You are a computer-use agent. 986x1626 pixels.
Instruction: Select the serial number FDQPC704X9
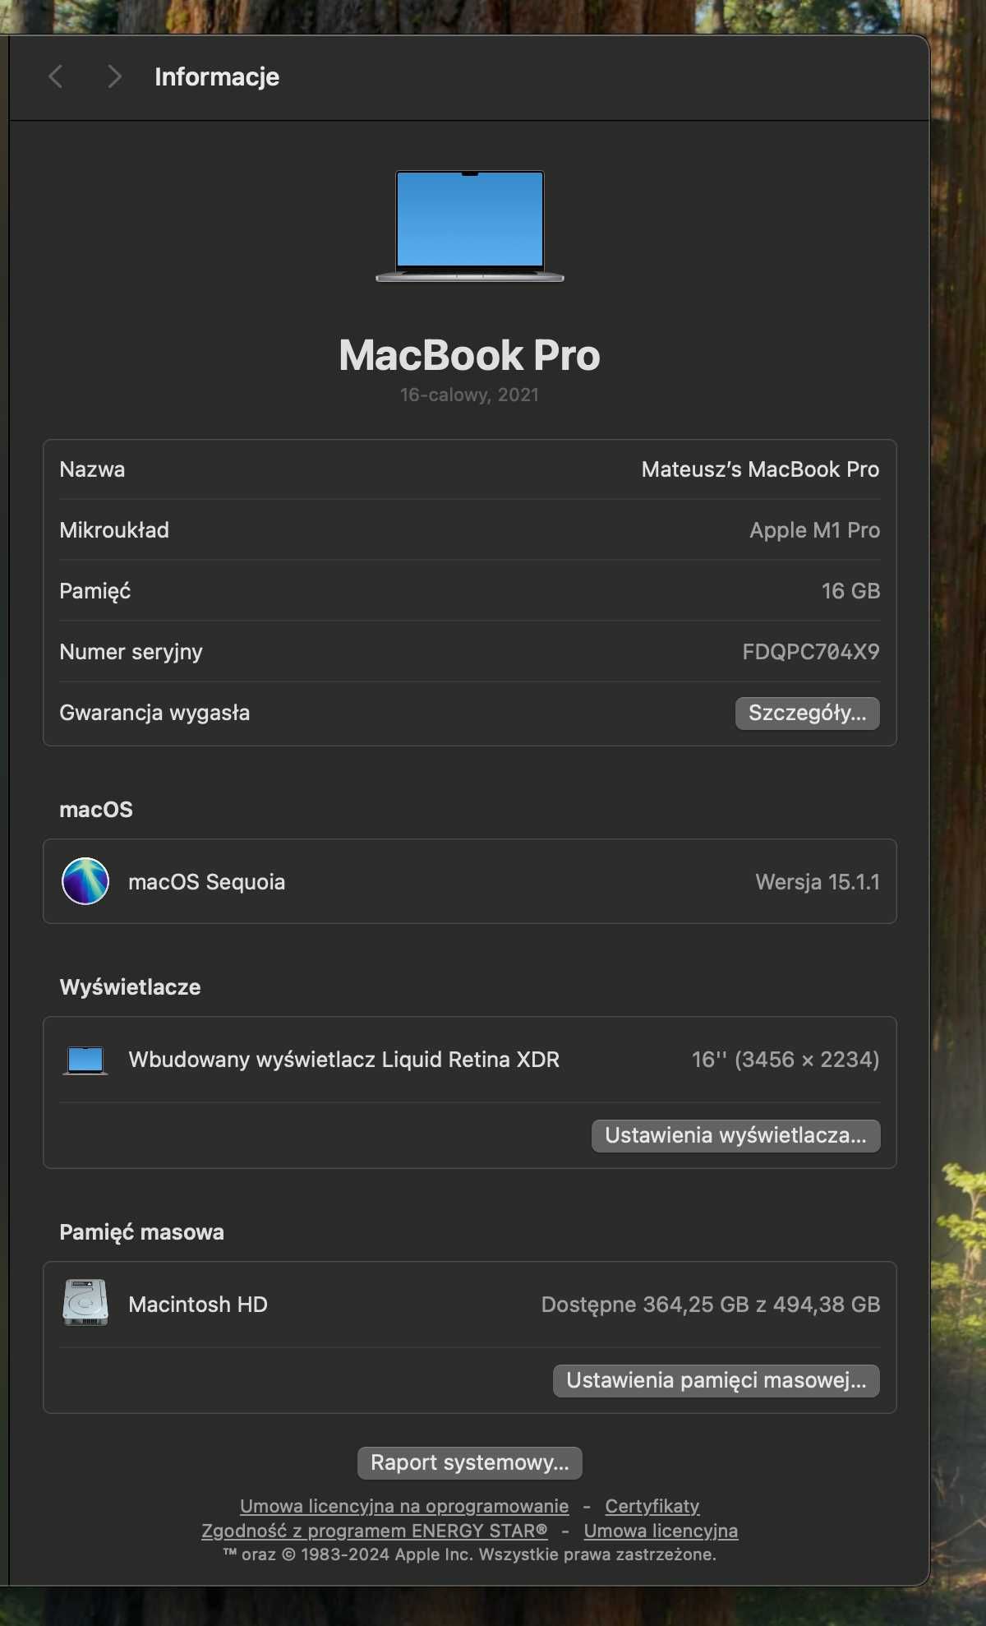811,652
